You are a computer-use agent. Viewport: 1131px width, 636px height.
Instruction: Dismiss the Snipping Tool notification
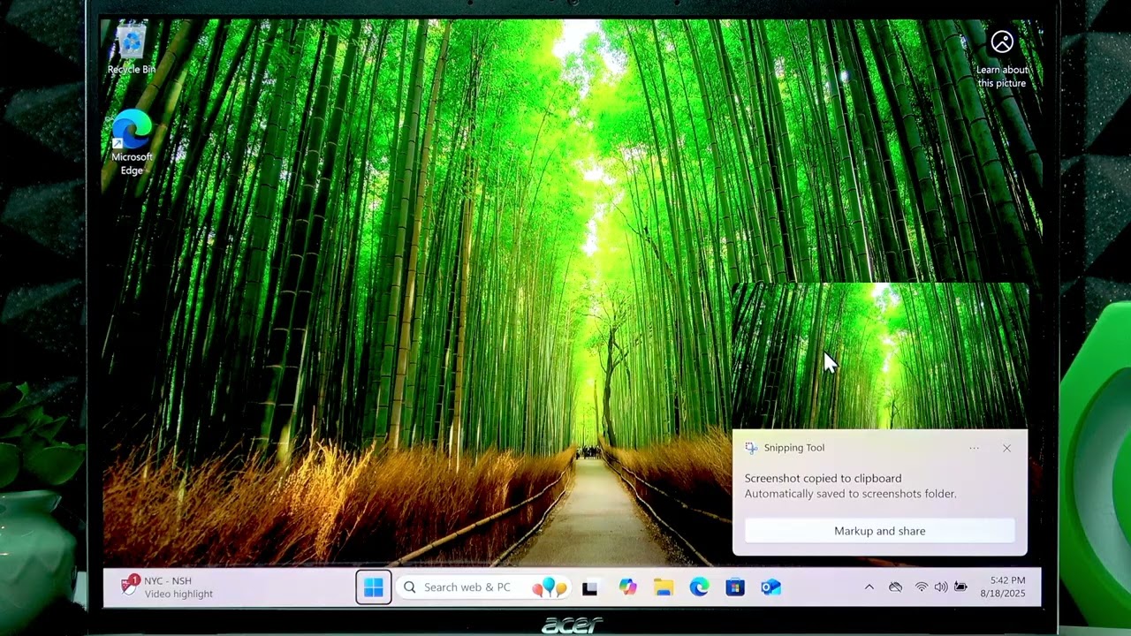click(1006, 448)
